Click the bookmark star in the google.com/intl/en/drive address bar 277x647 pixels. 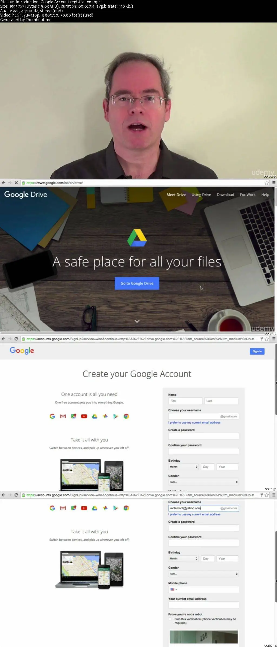(267, 183)
